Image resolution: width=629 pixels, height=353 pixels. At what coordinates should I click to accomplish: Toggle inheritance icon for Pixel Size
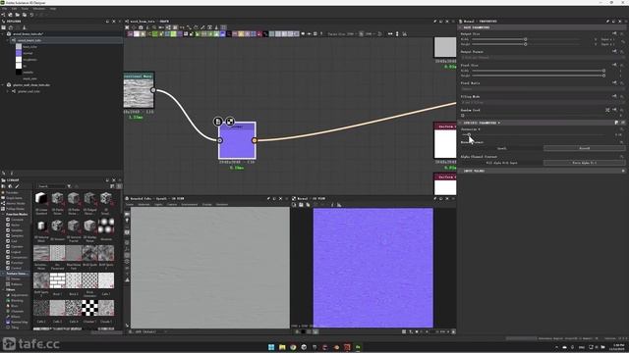[614, 65]
